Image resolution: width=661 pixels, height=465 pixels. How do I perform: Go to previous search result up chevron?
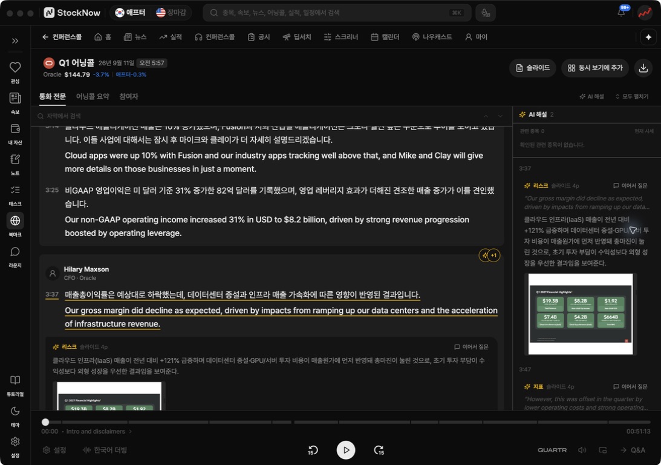coord(486,116)
